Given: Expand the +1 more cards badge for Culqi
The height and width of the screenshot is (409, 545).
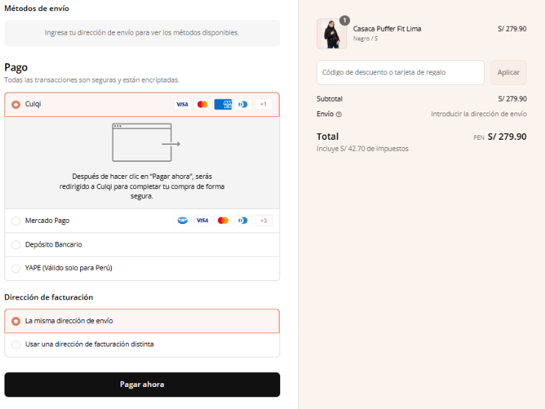Looking at the screenshot, I should [x=263, y=104].
